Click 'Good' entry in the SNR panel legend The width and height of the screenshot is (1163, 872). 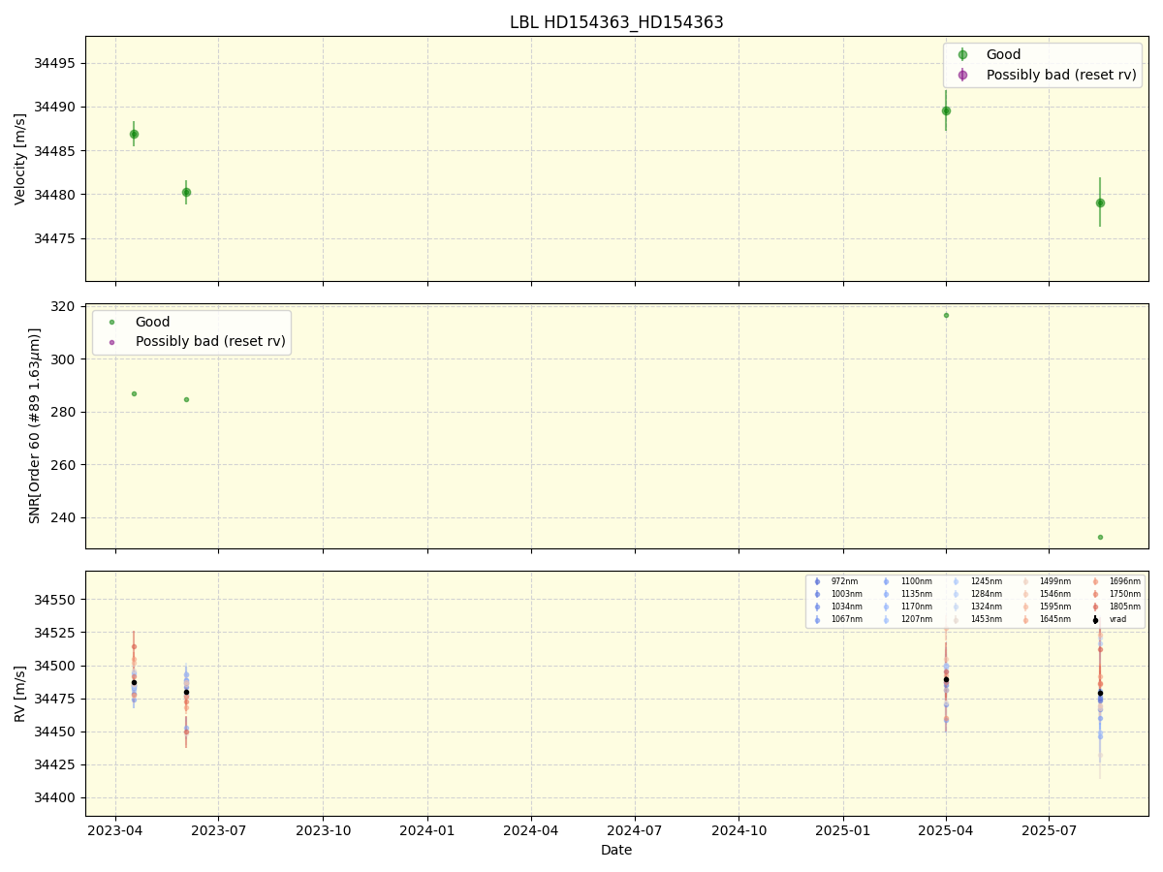pos(152,322)
